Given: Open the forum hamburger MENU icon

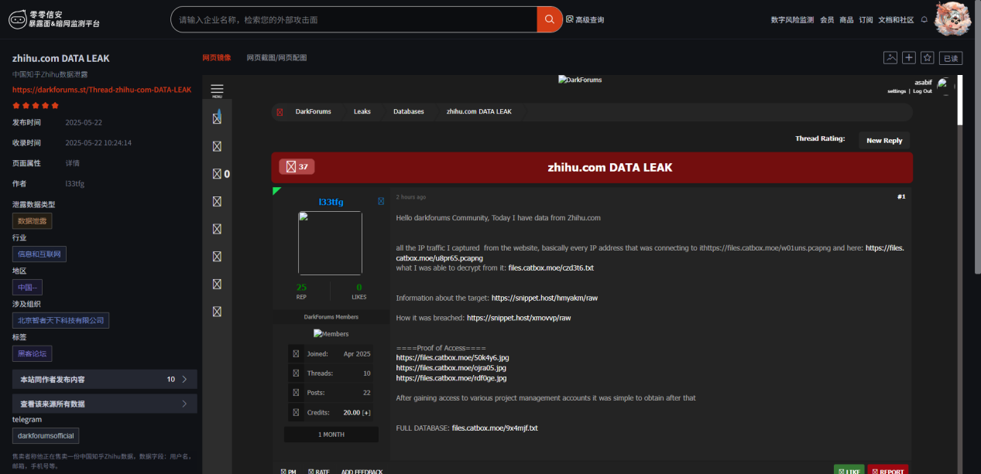Looking at the screenshot, I should pyautogui.click(x=217, y=90).
